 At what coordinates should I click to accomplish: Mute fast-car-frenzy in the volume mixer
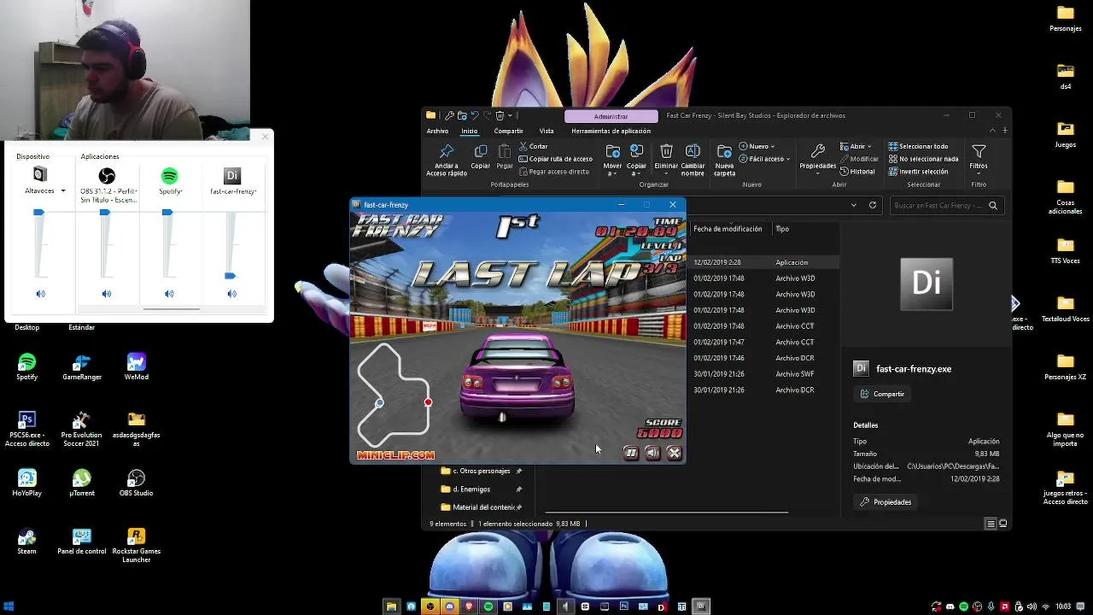pos(231,294)
